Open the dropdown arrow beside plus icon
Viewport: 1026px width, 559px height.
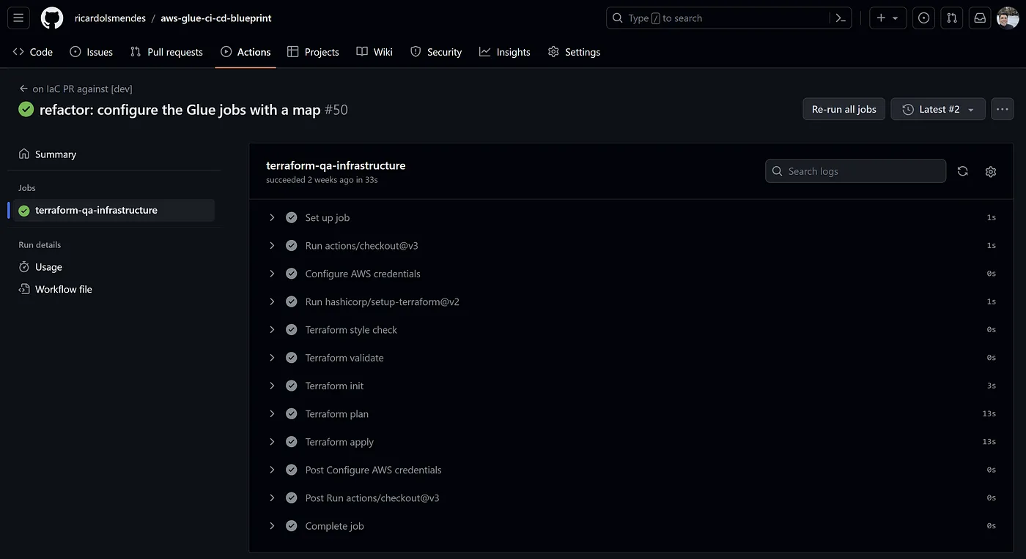click(896, 18)
